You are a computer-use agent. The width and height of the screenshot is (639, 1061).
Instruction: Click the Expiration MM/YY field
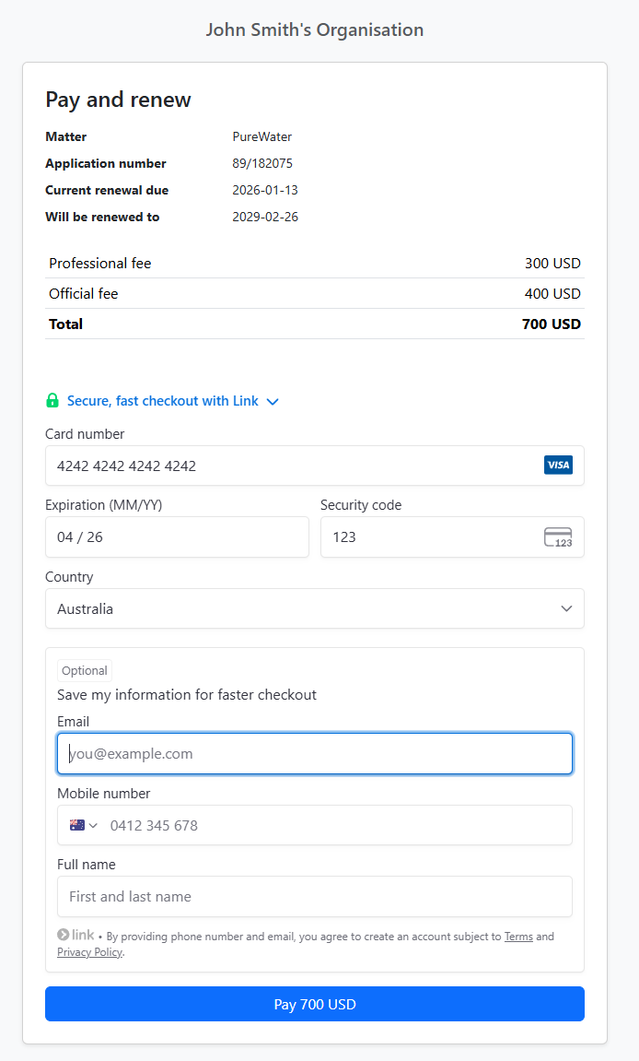tap(177, 536)
